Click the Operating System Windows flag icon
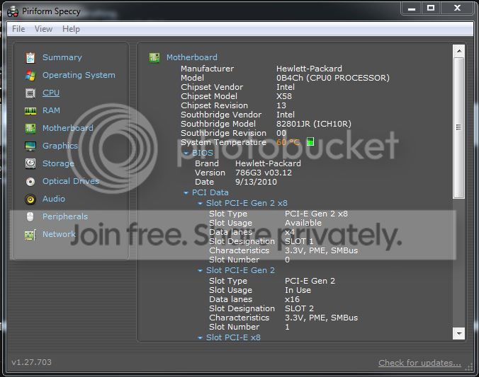 [30, 76]
